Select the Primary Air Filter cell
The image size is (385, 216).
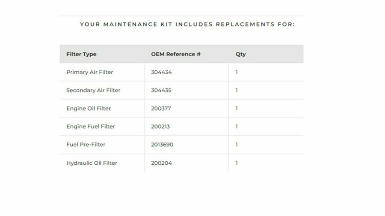click(90, 72)
